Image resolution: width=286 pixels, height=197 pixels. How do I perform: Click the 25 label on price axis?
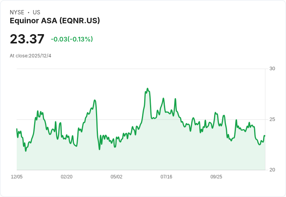[x=272, y=119]
